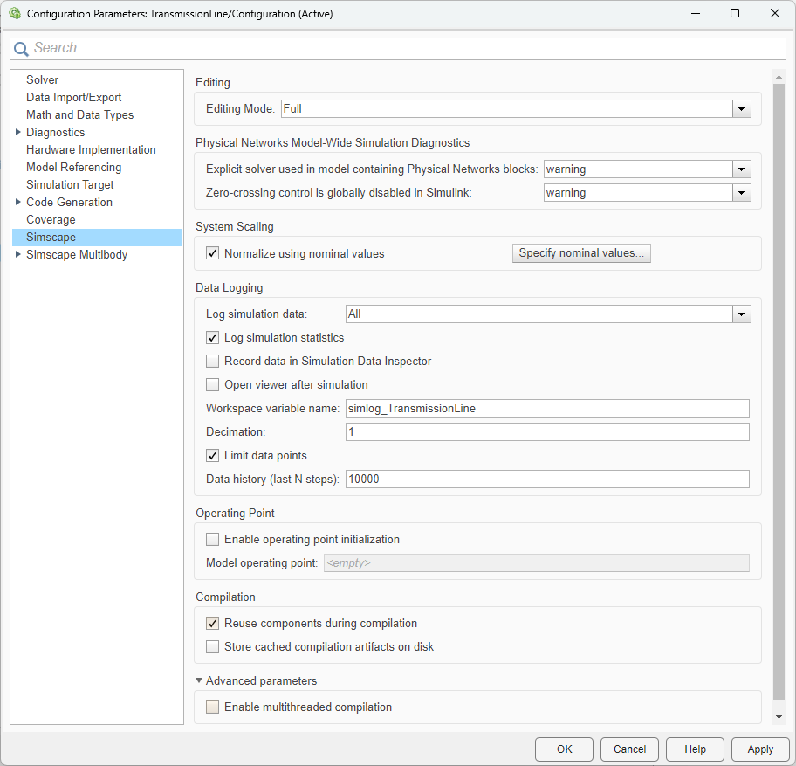Click the OK button

pos(564,749)
